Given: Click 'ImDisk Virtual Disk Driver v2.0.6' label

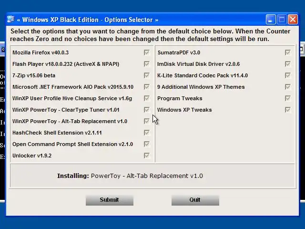Looking at the screenshot, I should pos(199,64).
